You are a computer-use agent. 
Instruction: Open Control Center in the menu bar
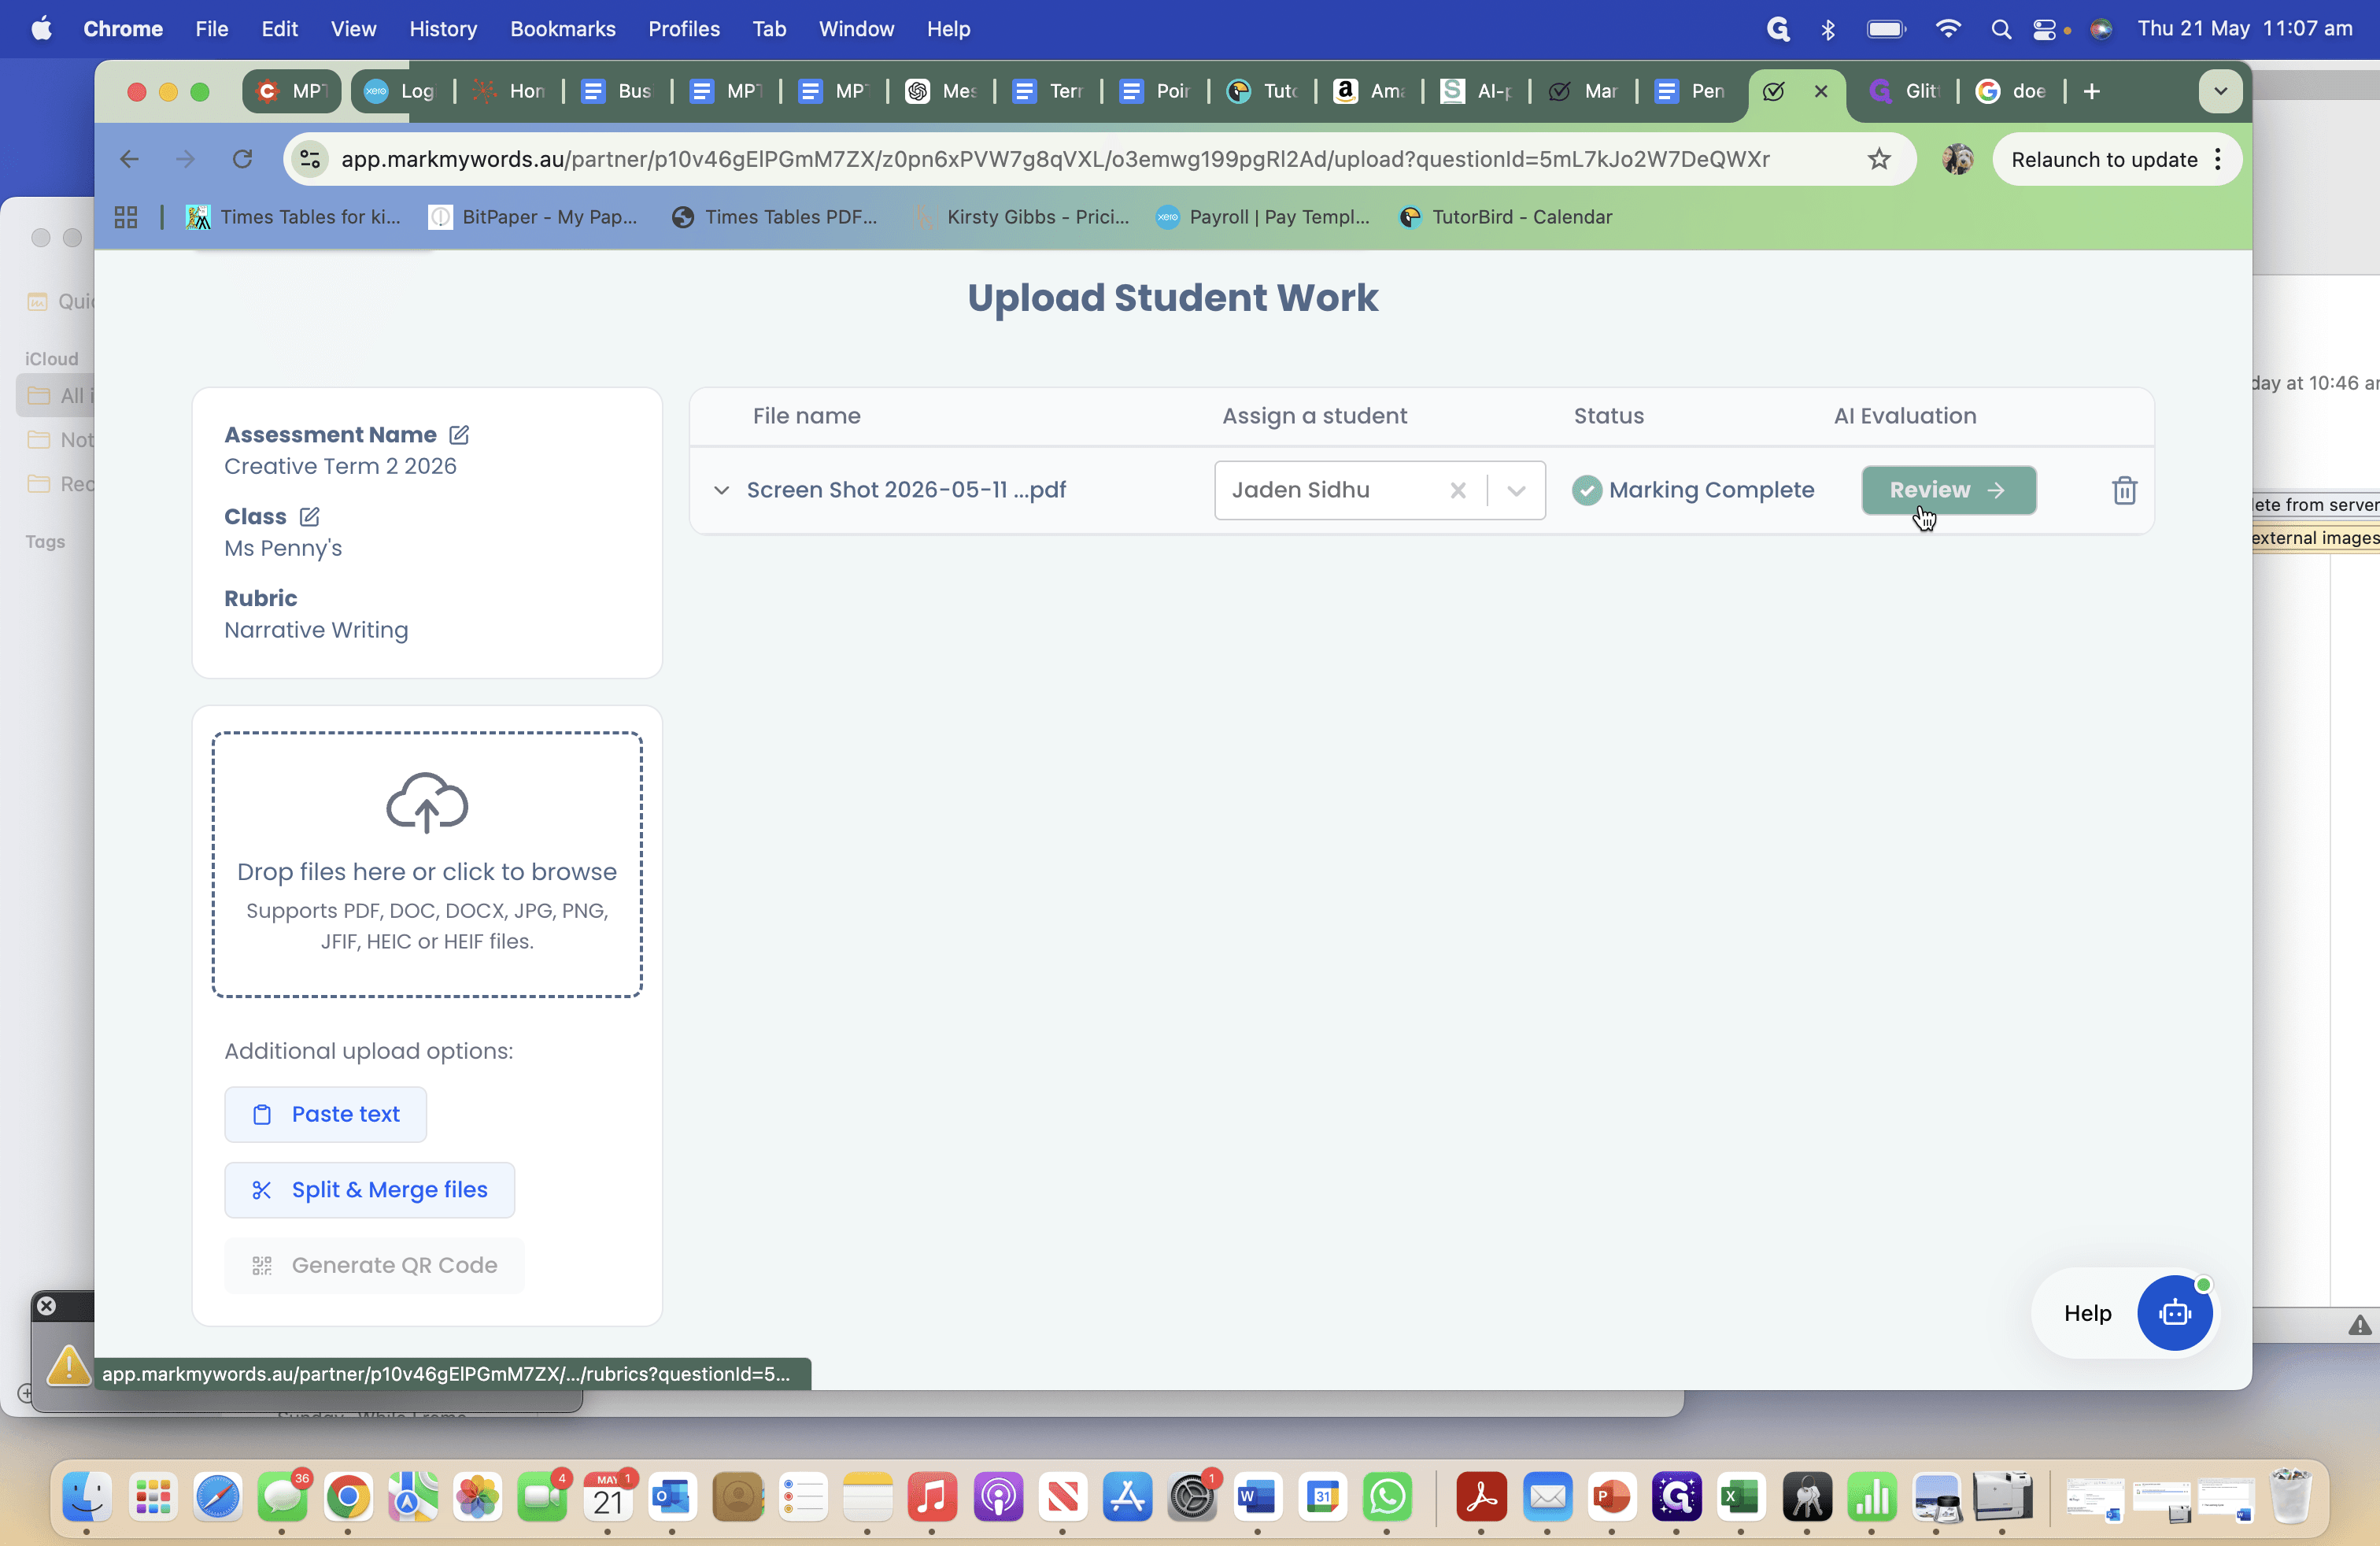[x=2044, y=29]
